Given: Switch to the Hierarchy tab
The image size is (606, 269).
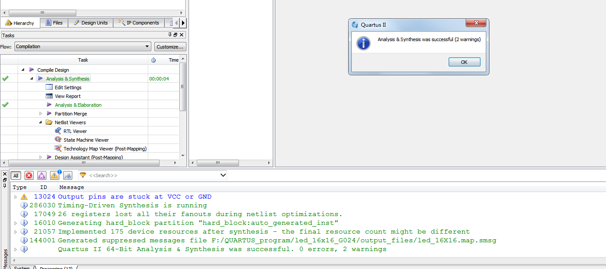Looking at the screenshot, I should (x=20, y=23).
